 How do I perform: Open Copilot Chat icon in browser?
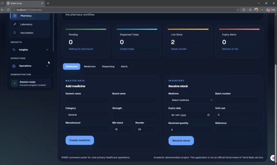[271, 10]
